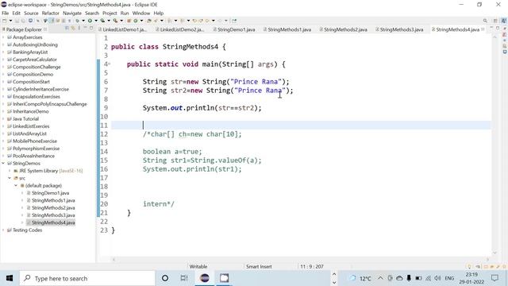Open the Project menu
This screenshot has width=508, height=286.
pos(110,13)
